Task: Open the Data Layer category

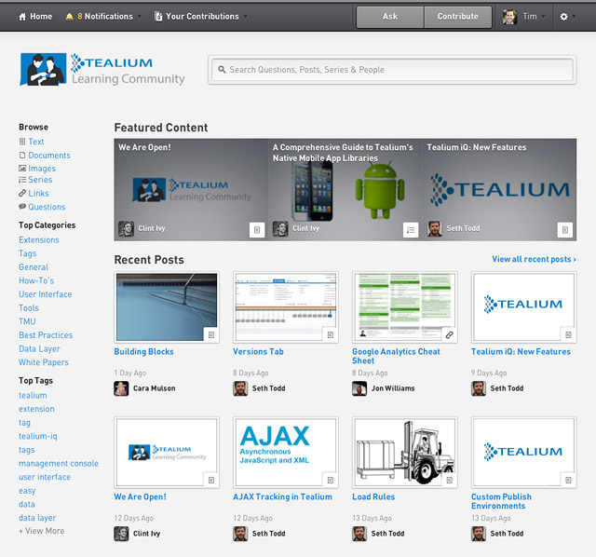Action: [39, 348]
